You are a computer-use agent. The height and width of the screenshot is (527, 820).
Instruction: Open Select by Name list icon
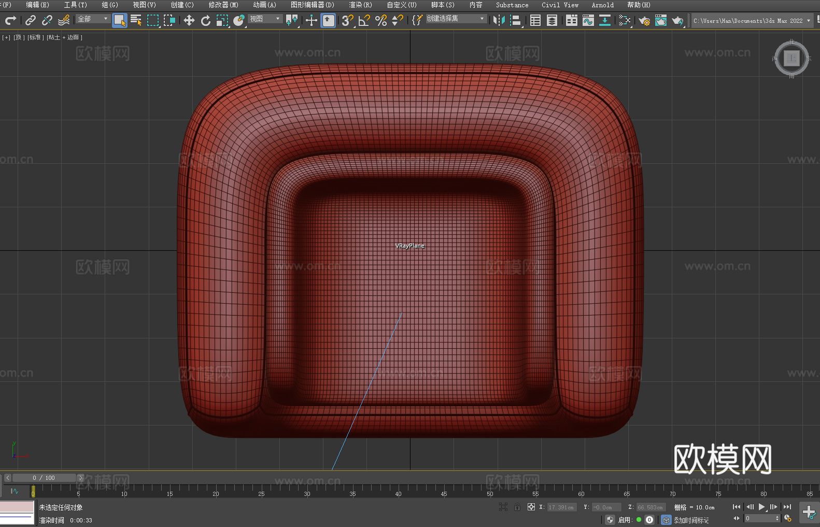click(x=136, y=20)
